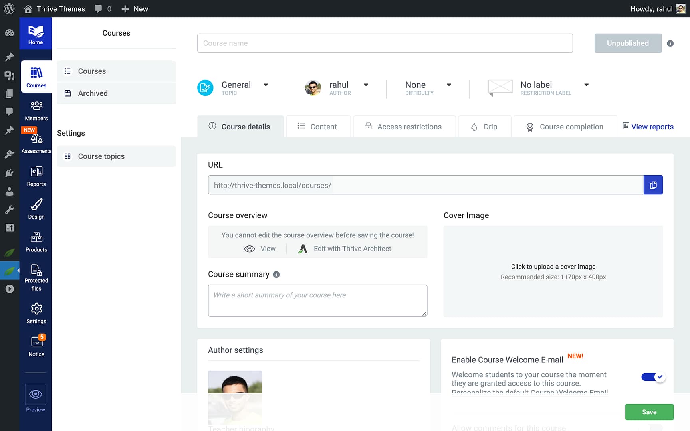
Task: Open the Reports panel from the sidebar
Action: point(36,175)
